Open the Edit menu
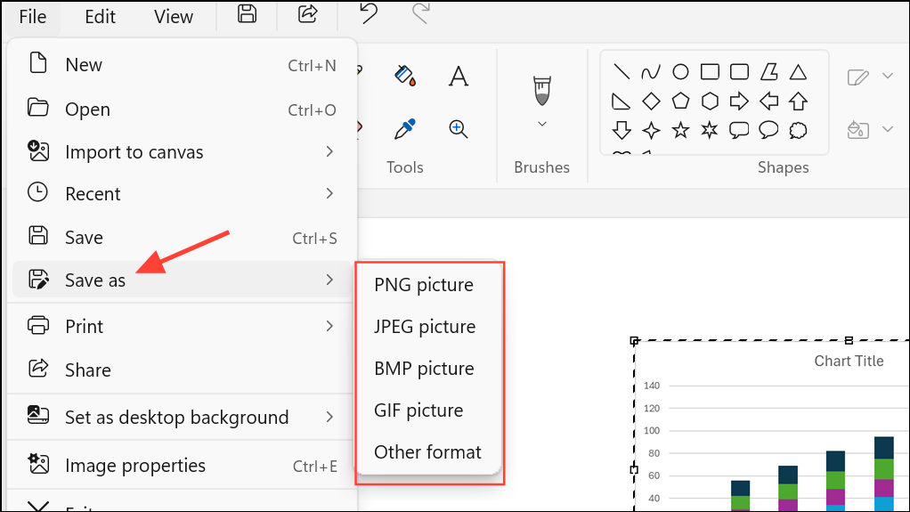This screenshot has width=910, height=512. 100,16
